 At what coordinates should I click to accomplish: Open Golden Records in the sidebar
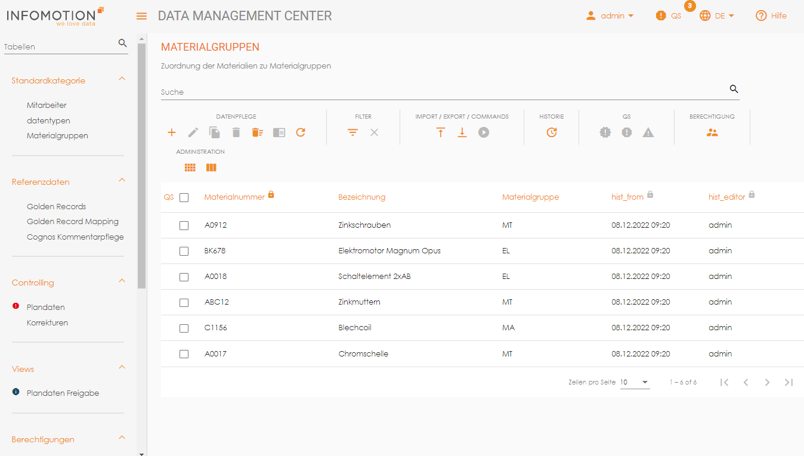57,206
